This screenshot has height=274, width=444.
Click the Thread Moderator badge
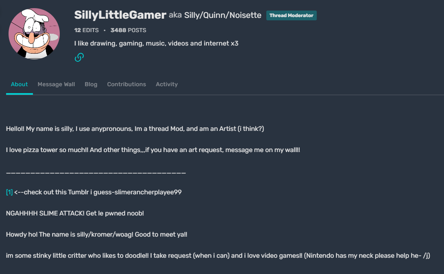[291, 15]
